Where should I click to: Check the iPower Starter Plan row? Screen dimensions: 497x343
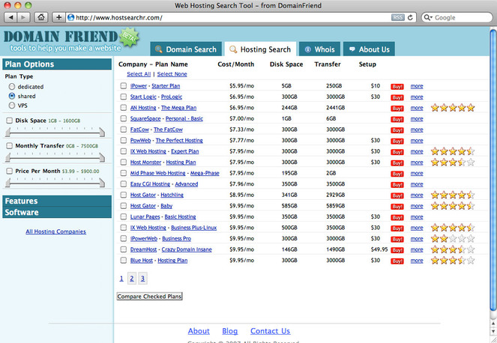[x=123, y=86]
